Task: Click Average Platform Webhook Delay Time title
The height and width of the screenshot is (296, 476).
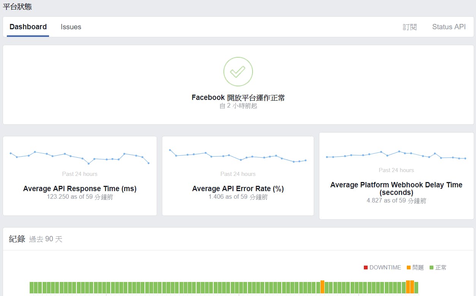Action: [396, 188]
